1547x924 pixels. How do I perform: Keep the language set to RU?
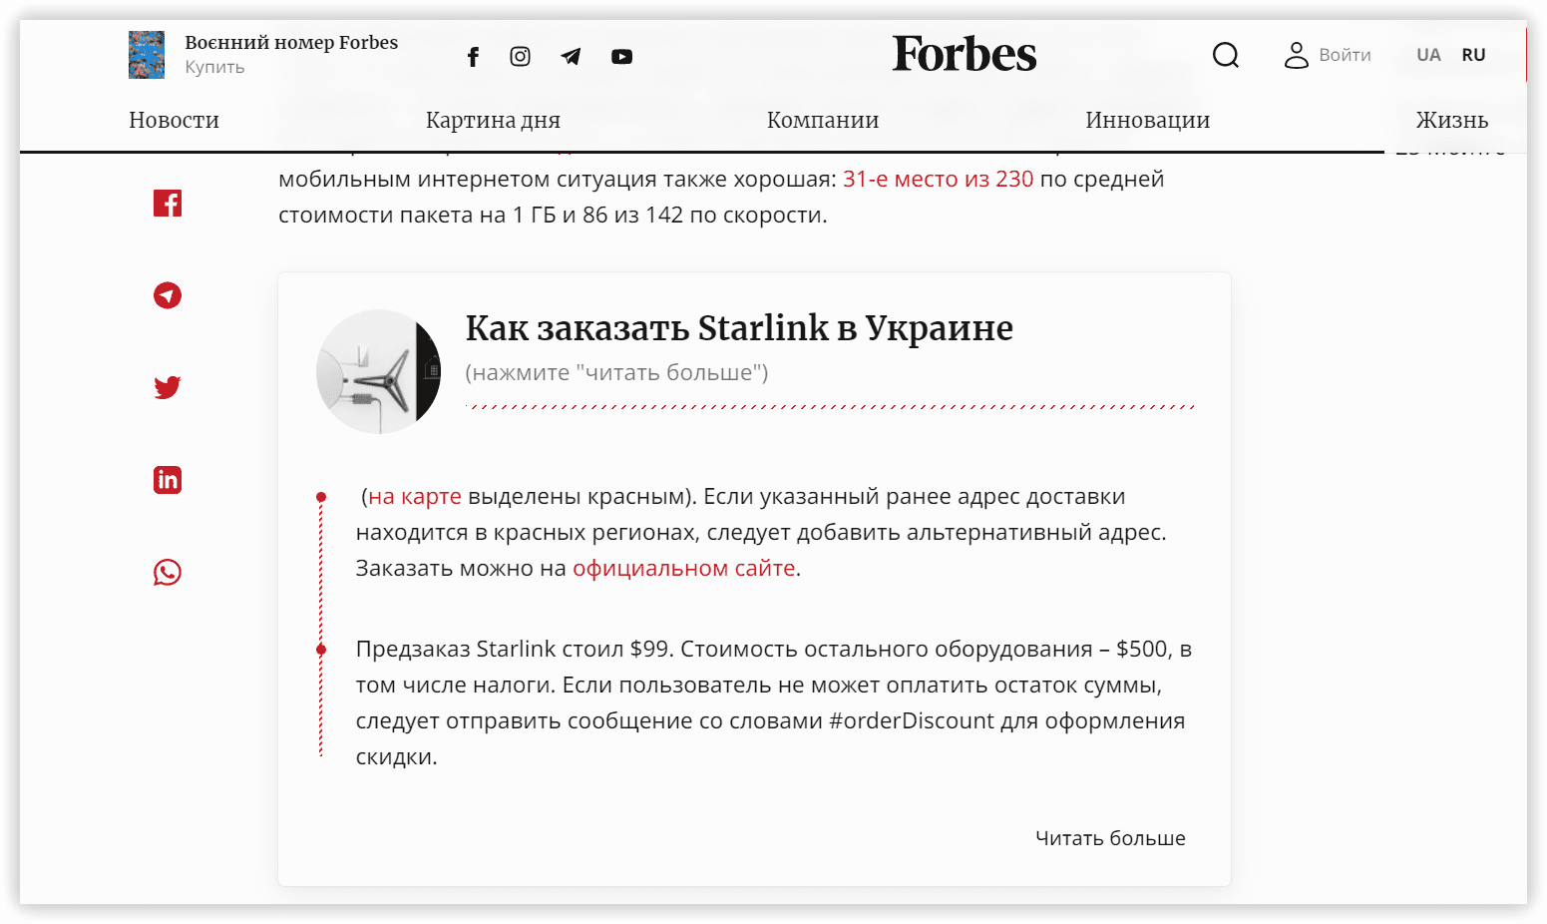pos(1474,55)
